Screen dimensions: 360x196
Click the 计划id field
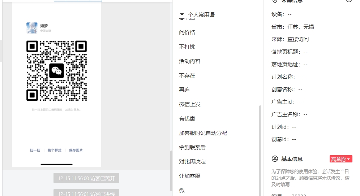pyautogui.click(x=284, y=127)
